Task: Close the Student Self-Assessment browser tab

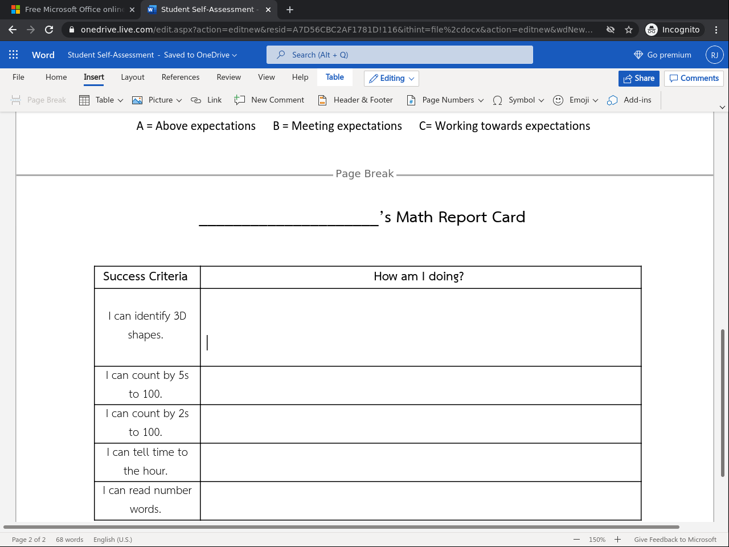Action: tap(268, 10)
